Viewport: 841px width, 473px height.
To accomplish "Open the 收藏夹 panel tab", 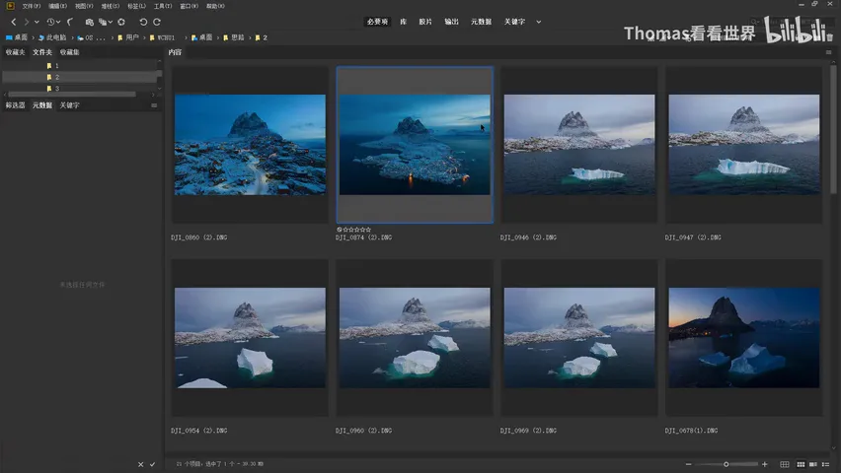I will [15, 52].
